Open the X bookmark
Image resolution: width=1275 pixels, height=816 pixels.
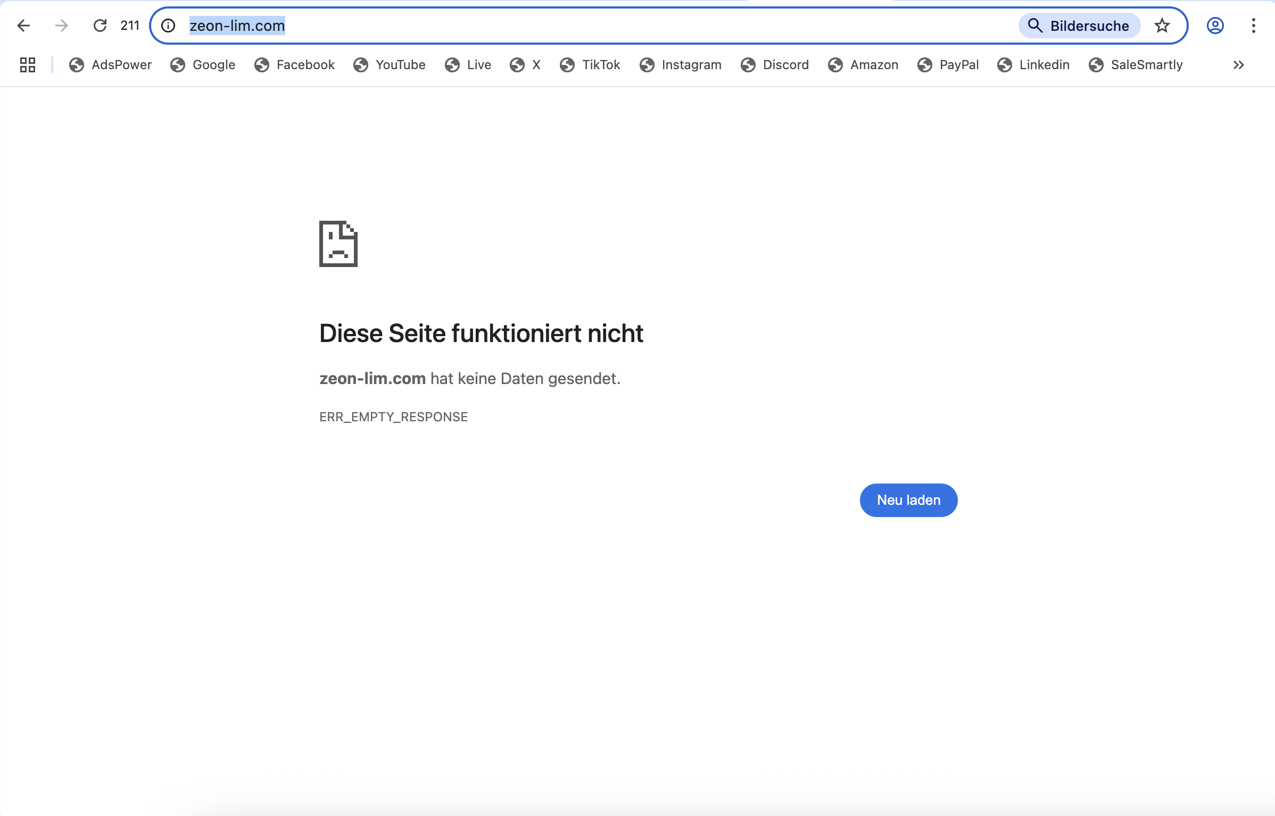click(525, 65)
